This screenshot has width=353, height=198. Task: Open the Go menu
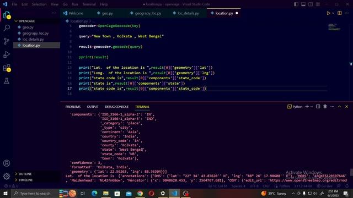(65, 4)
